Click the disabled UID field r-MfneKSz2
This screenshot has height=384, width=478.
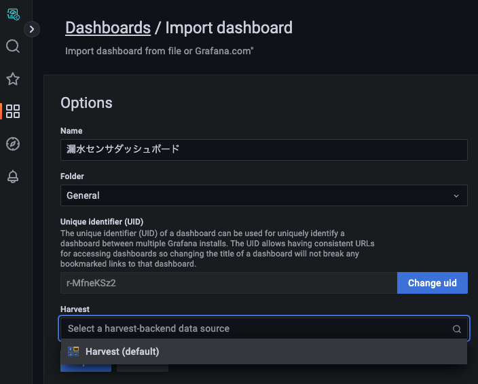click(x=228, y=283)
